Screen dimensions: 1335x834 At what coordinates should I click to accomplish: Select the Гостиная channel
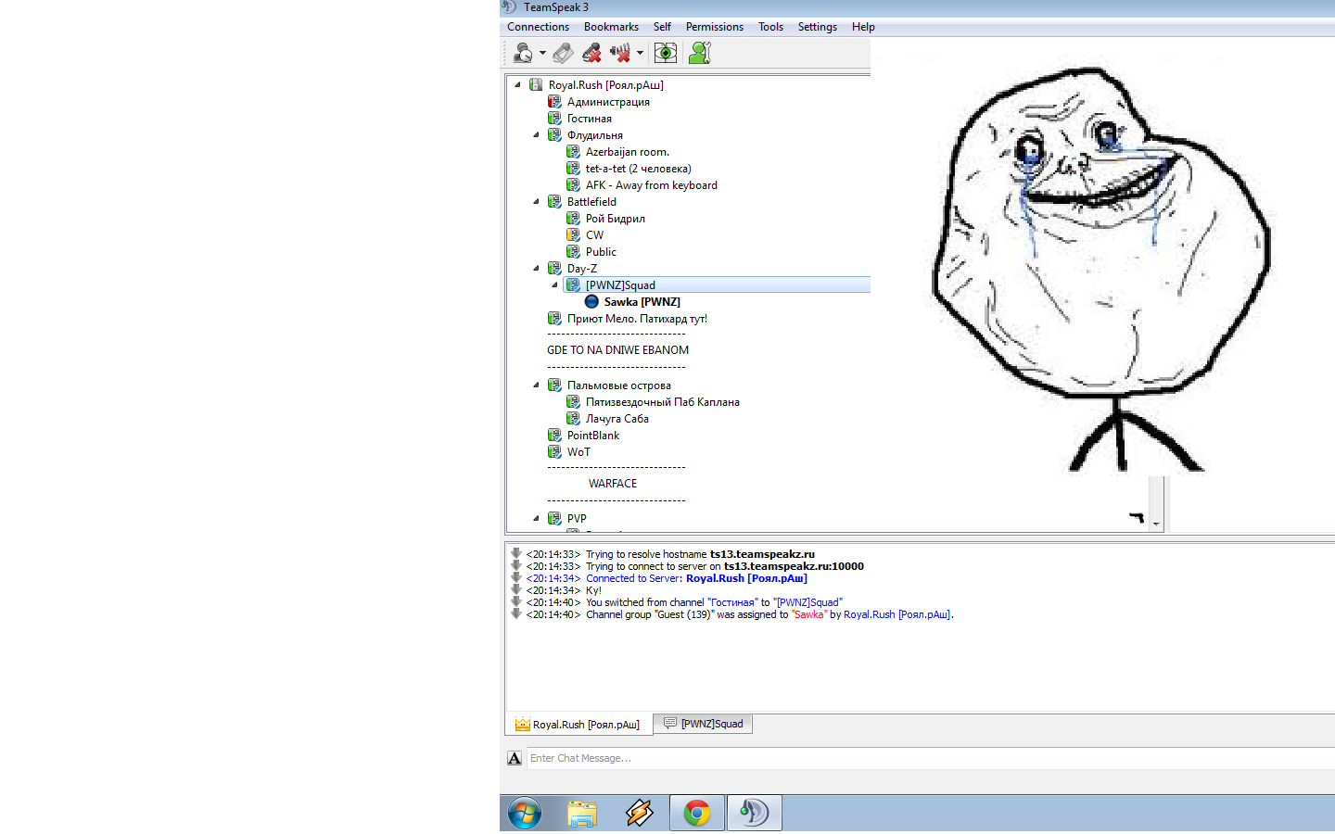[590, 119]
